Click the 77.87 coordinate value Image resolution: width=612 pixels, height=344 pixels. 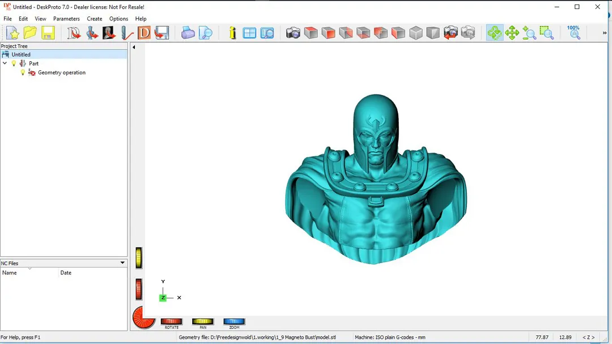click(542, 337)
